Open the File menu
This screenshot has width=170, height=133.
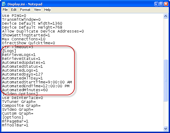tap(5, 10)
